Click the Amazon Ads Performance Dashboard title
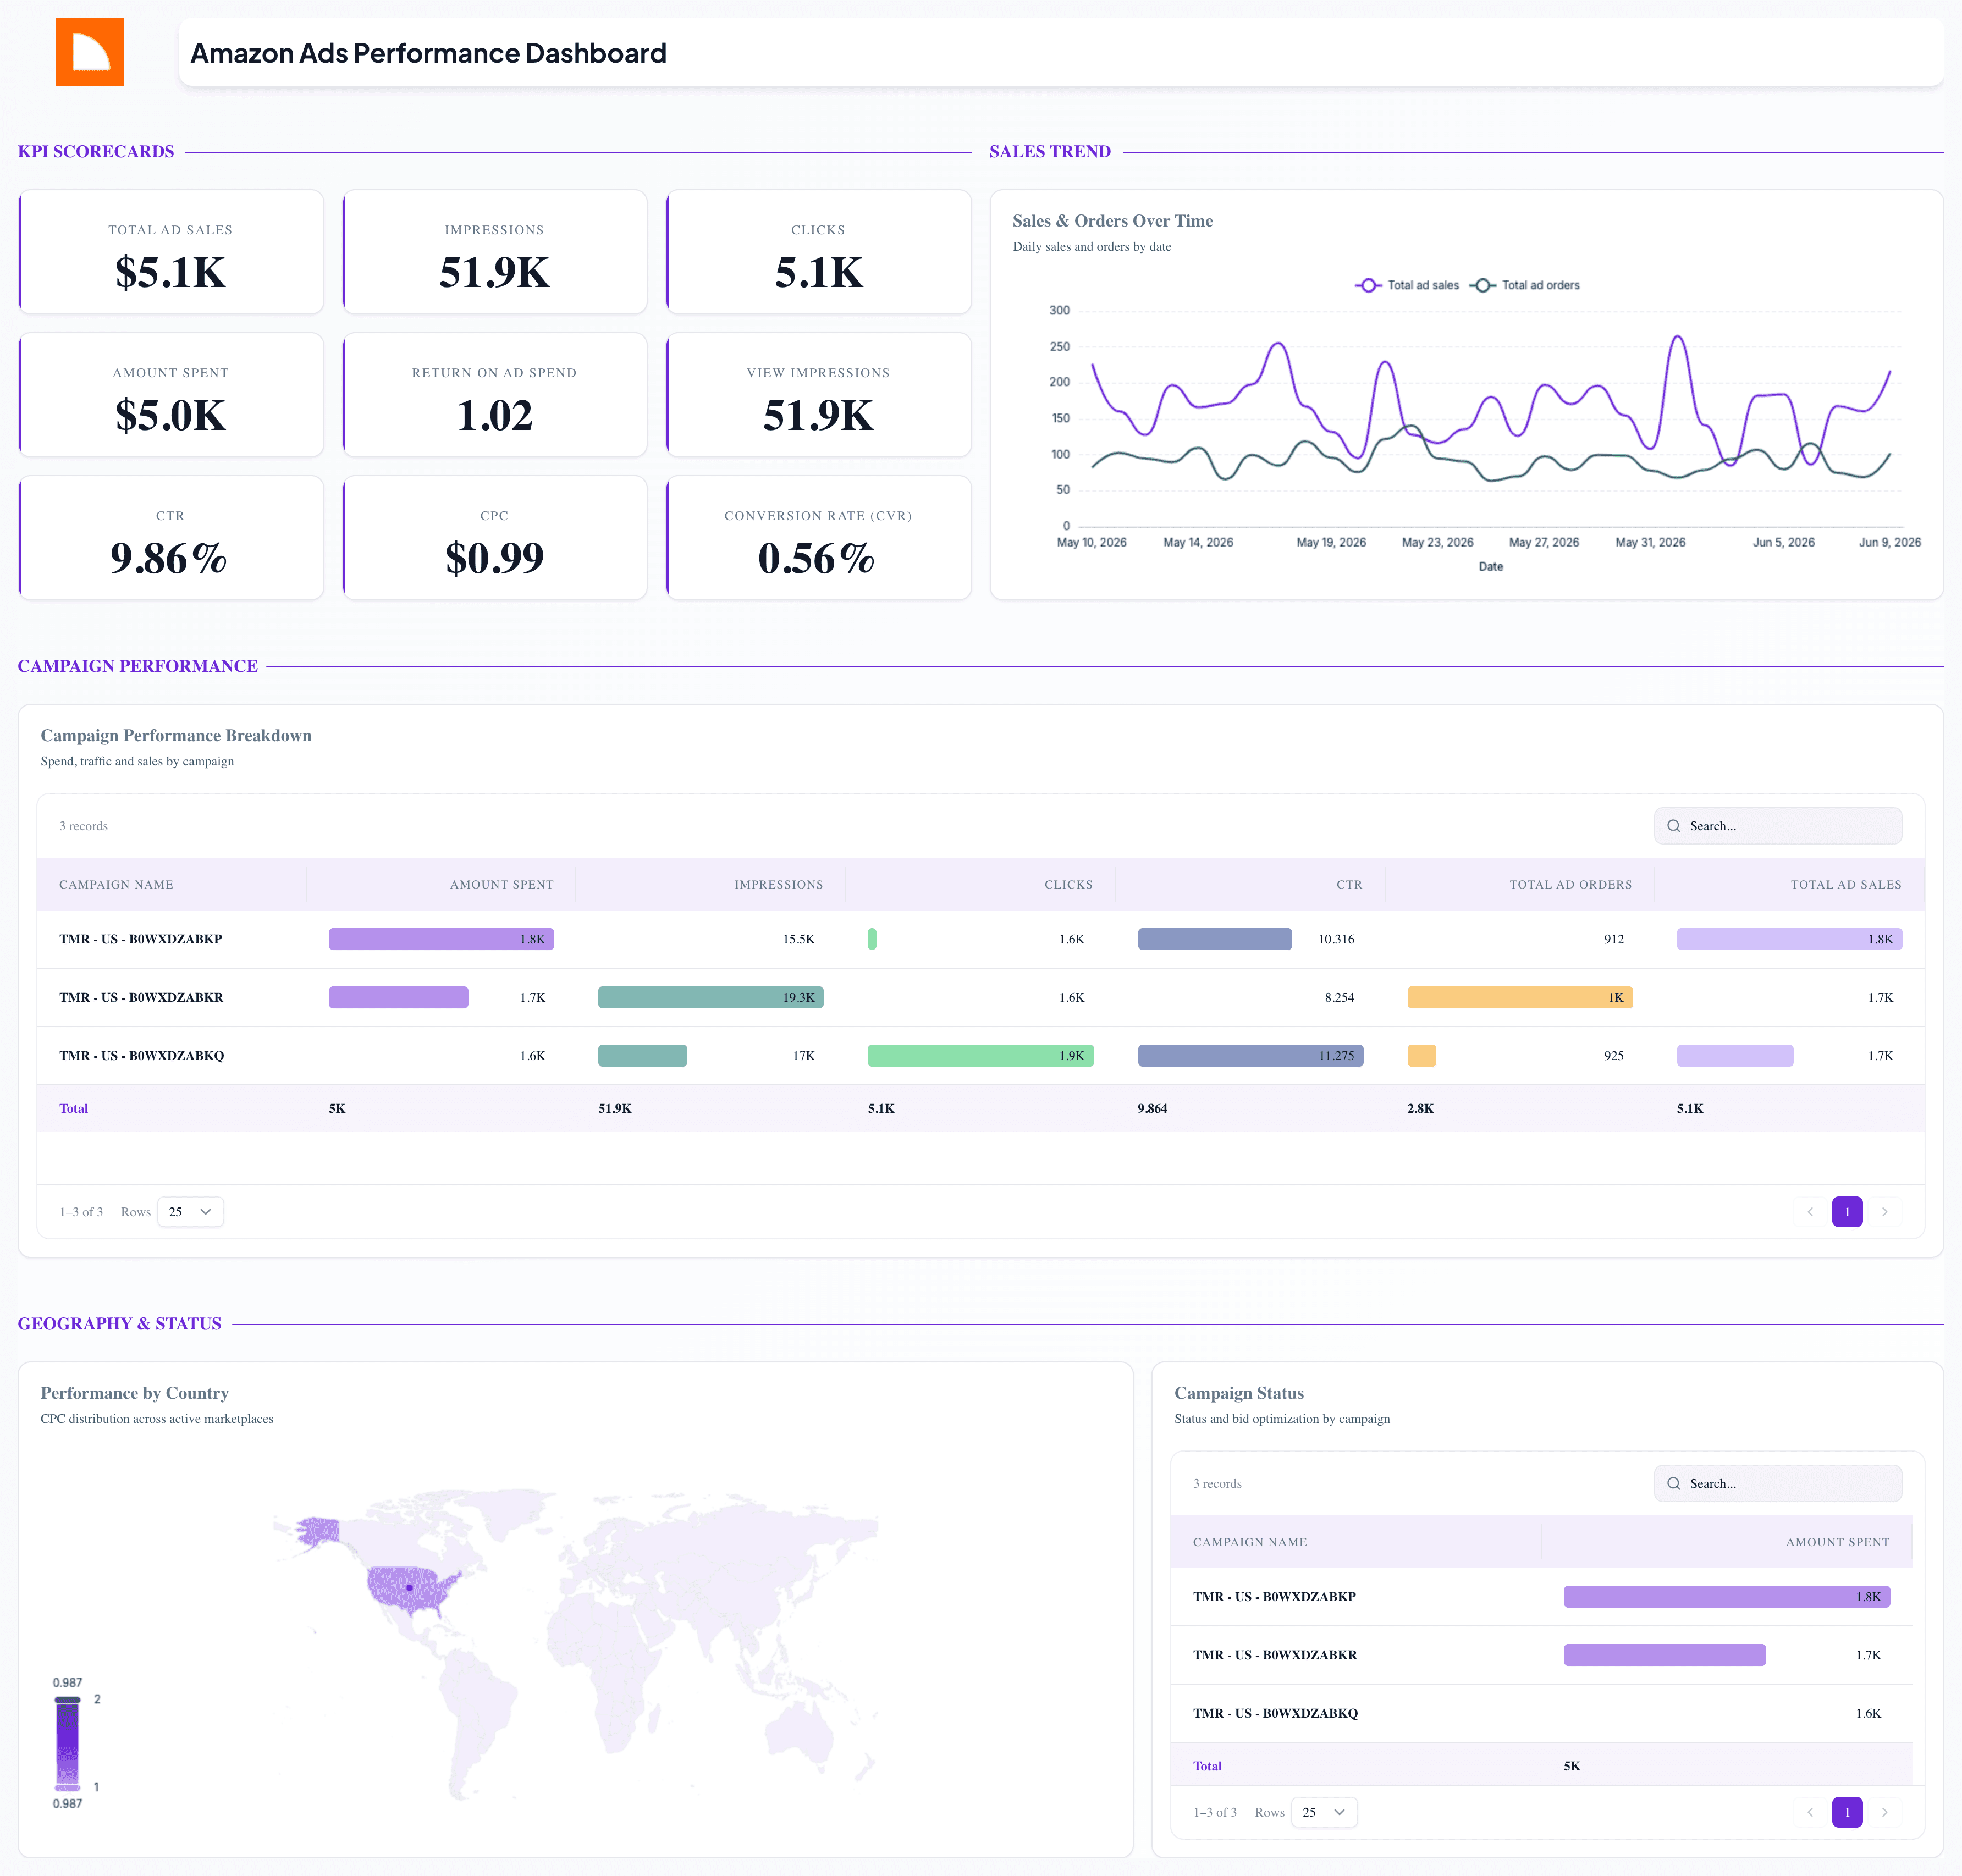 [x=428, y=53]
